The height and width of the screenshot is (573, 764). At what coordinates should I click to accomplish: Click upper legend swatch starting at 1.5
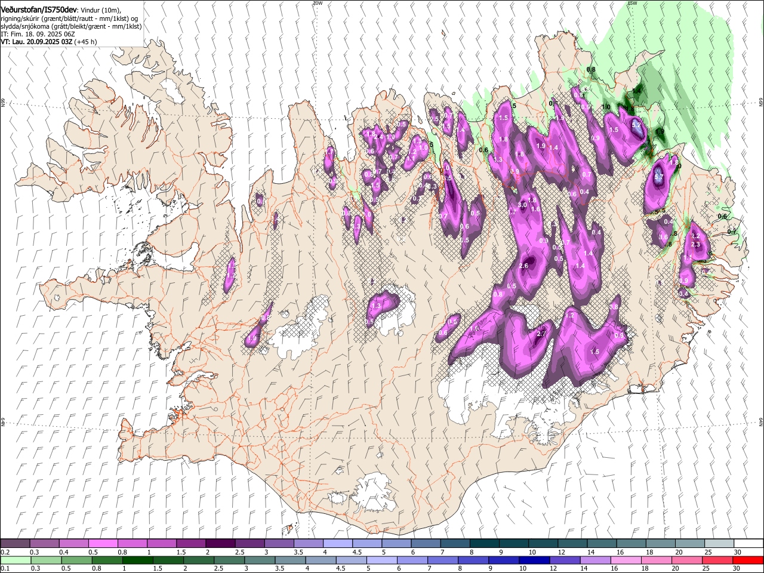(x=191, y=544)
